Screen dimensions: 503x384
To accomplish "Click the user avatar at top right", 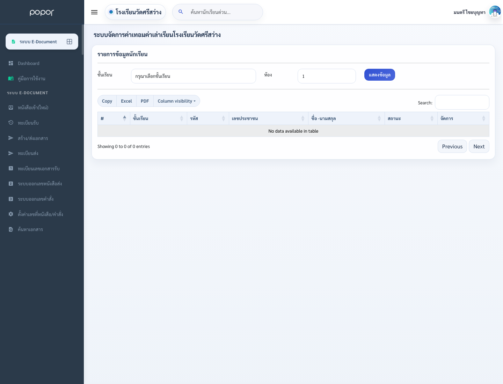I will pyautogui.click(x=495, y=12).
